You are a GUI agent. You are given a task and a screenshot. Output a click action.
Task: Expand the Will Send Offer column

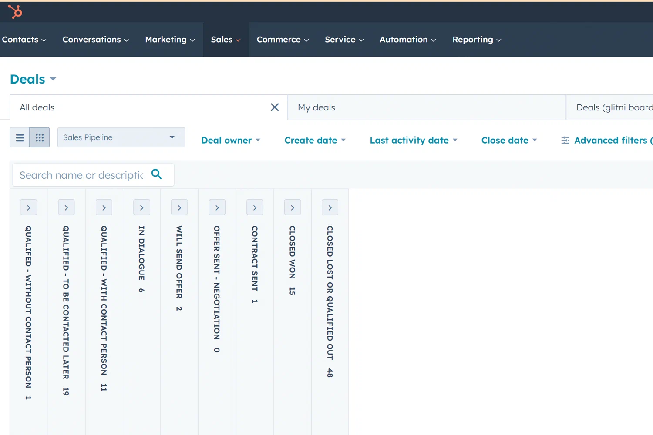click(179, 207)
